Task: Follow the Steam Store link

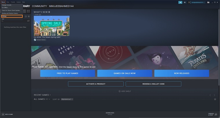Action: coord(72,67)
